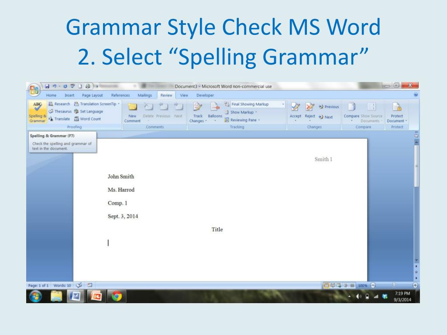This screenshot has width=447, height=335.
Task: Go to Next change
Action: [326, 117]
